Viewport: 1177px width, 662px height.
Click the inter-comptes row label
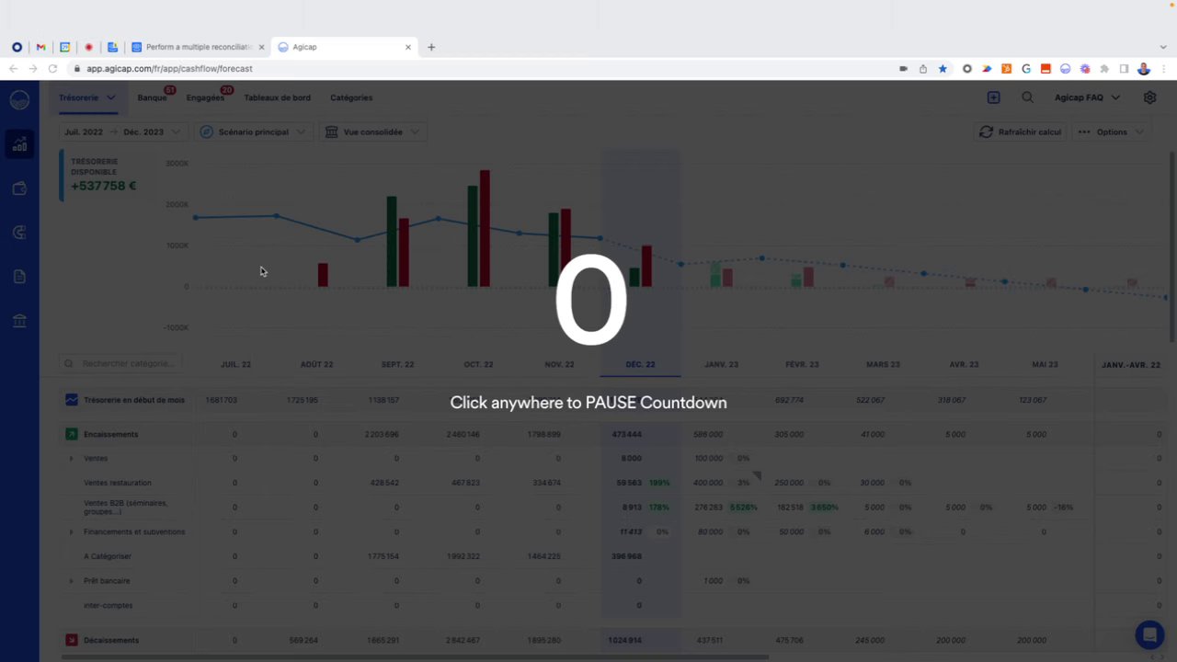pyautogui.click(x=108, y=605)
